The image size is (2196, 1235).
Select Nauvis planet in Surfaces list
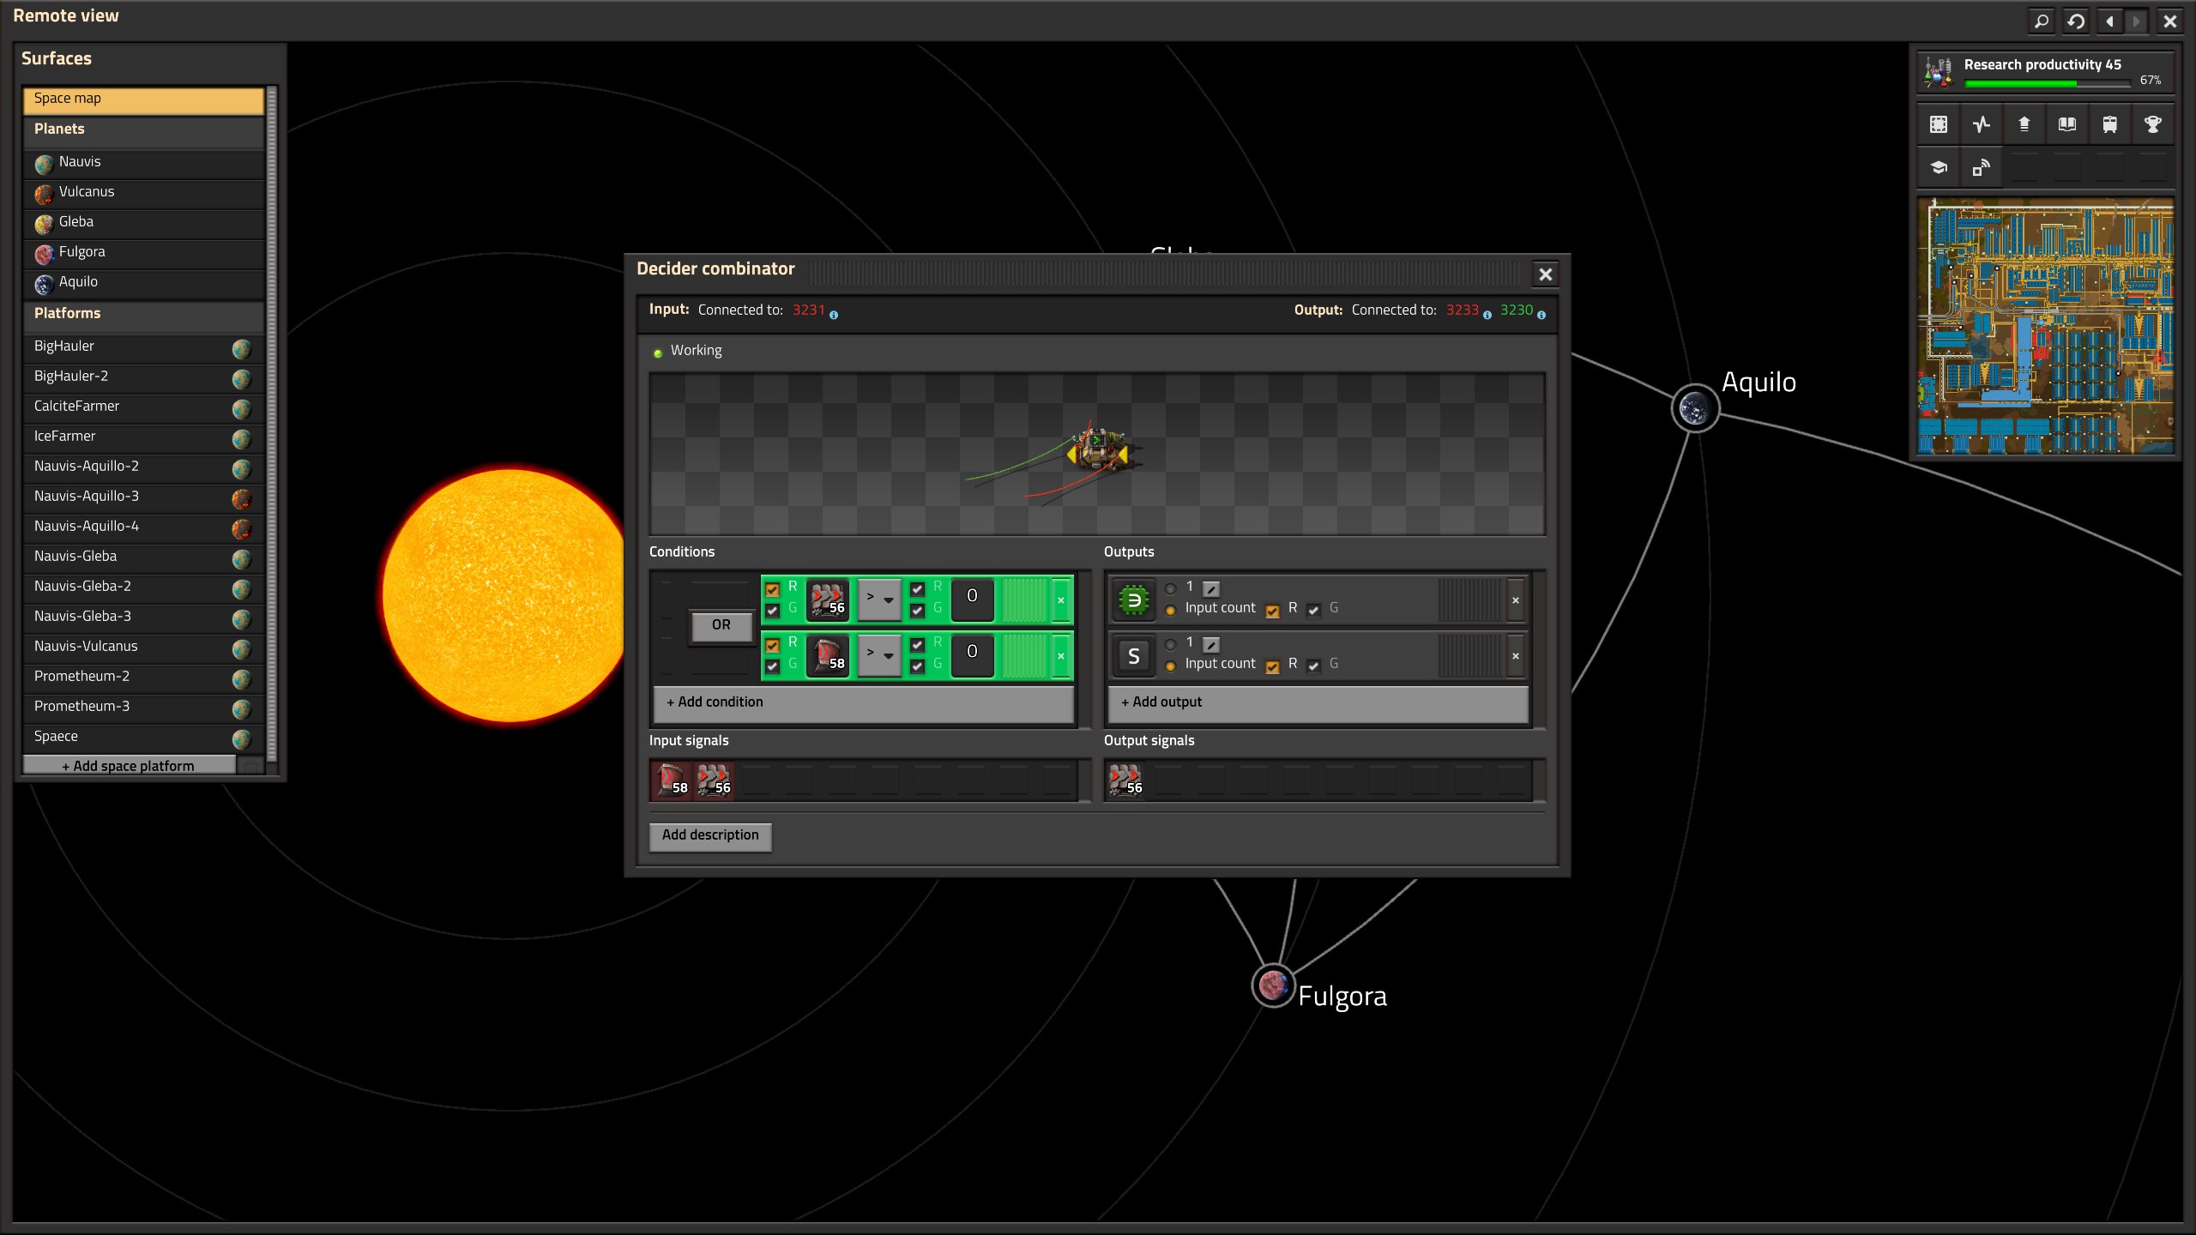tap(143, 162)
